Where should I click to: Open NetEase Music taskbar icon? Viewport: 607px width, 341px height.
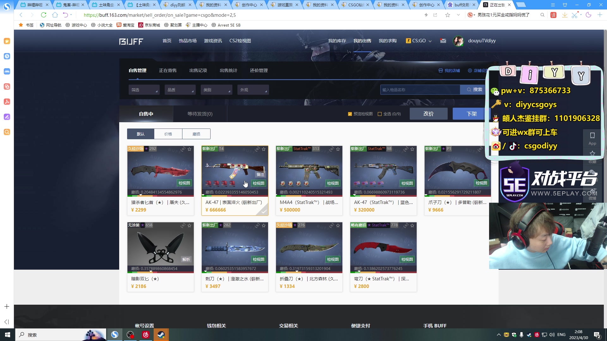click(x=146, y=335)
